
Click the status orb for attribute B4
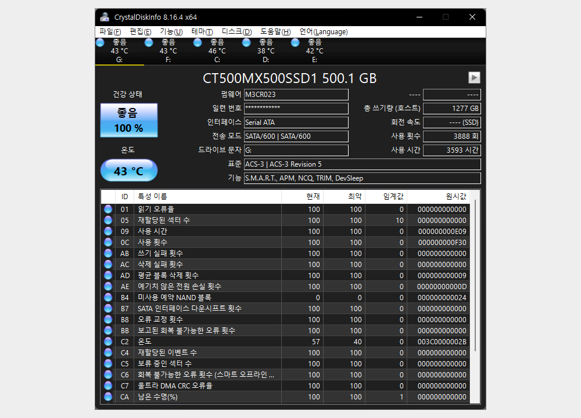108,297
